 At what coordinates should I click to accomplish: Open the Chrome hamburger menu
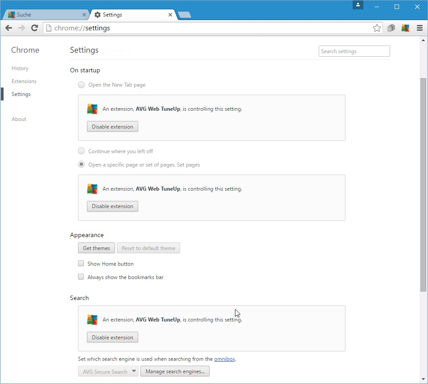[x=420, y=28]
